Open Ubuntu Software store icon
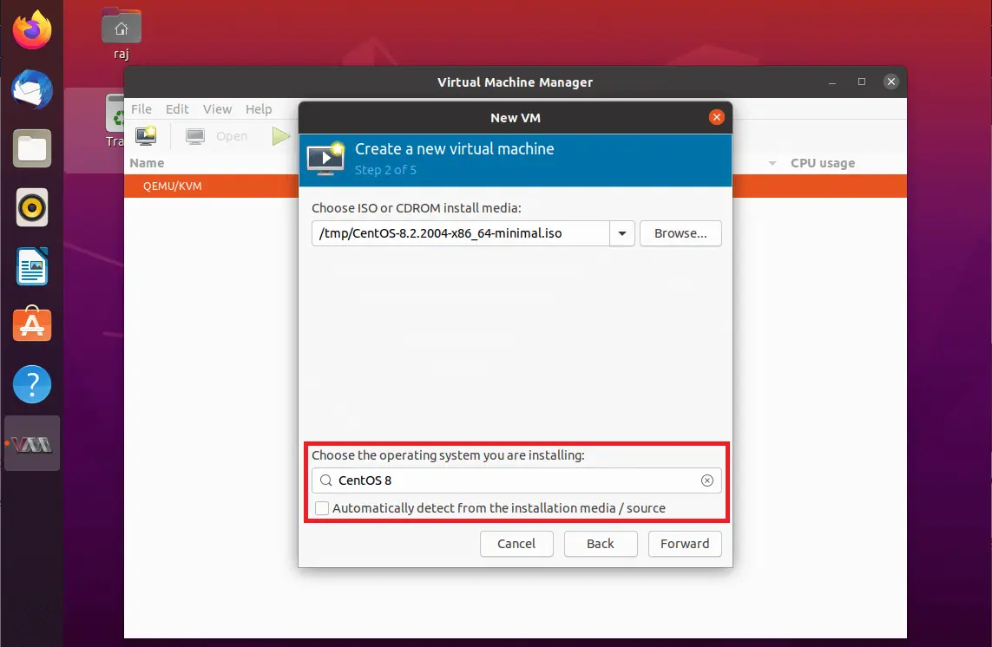 tap(31, 324)
